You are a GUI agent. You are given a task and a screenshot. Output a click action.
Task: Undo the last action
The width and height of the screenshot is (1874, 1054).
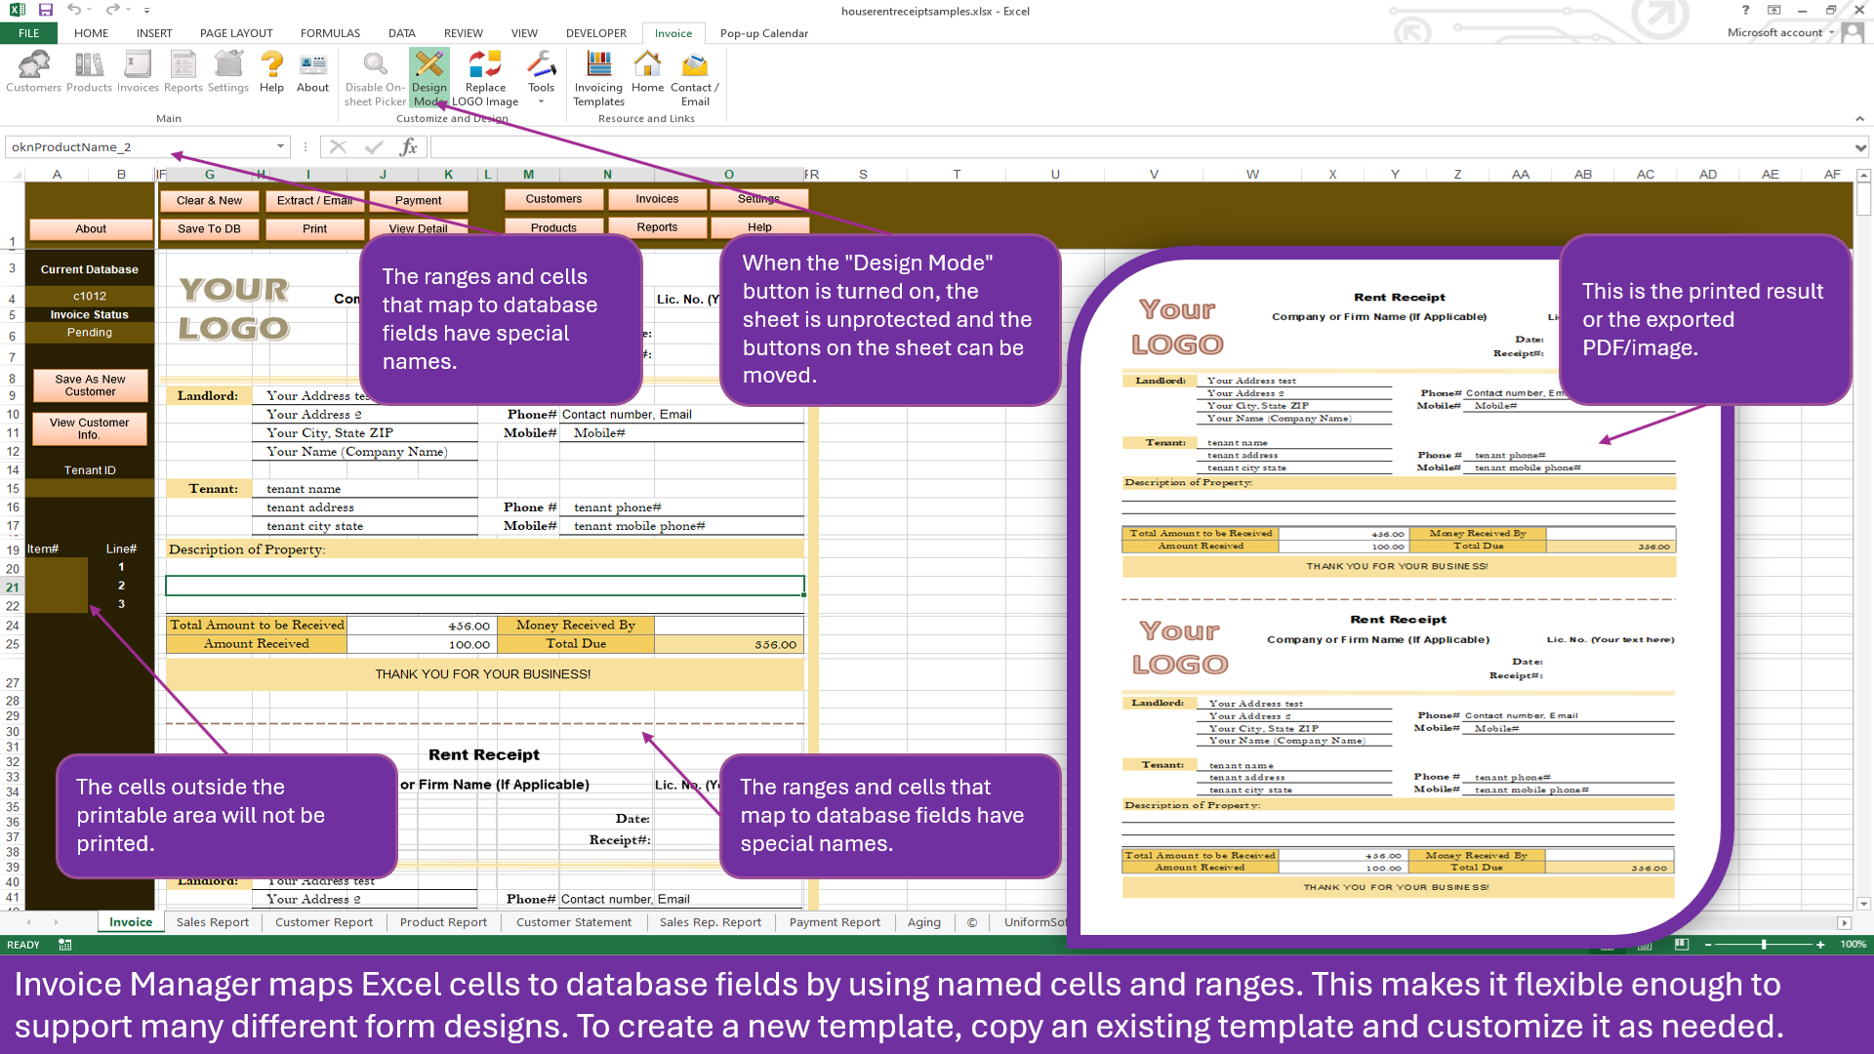click(73, 10)
